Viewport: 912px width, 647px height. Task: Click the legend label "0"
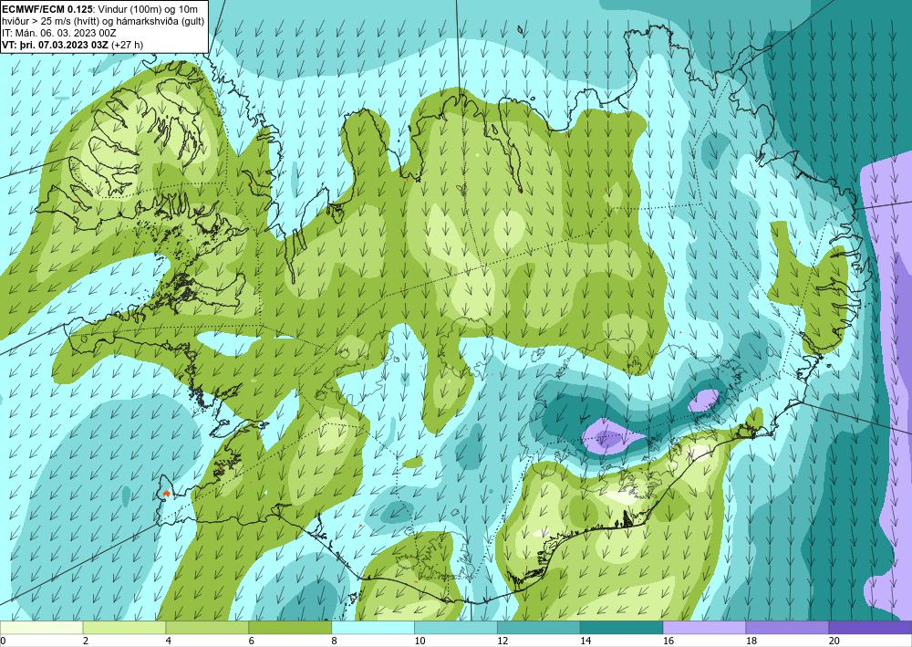3,642
